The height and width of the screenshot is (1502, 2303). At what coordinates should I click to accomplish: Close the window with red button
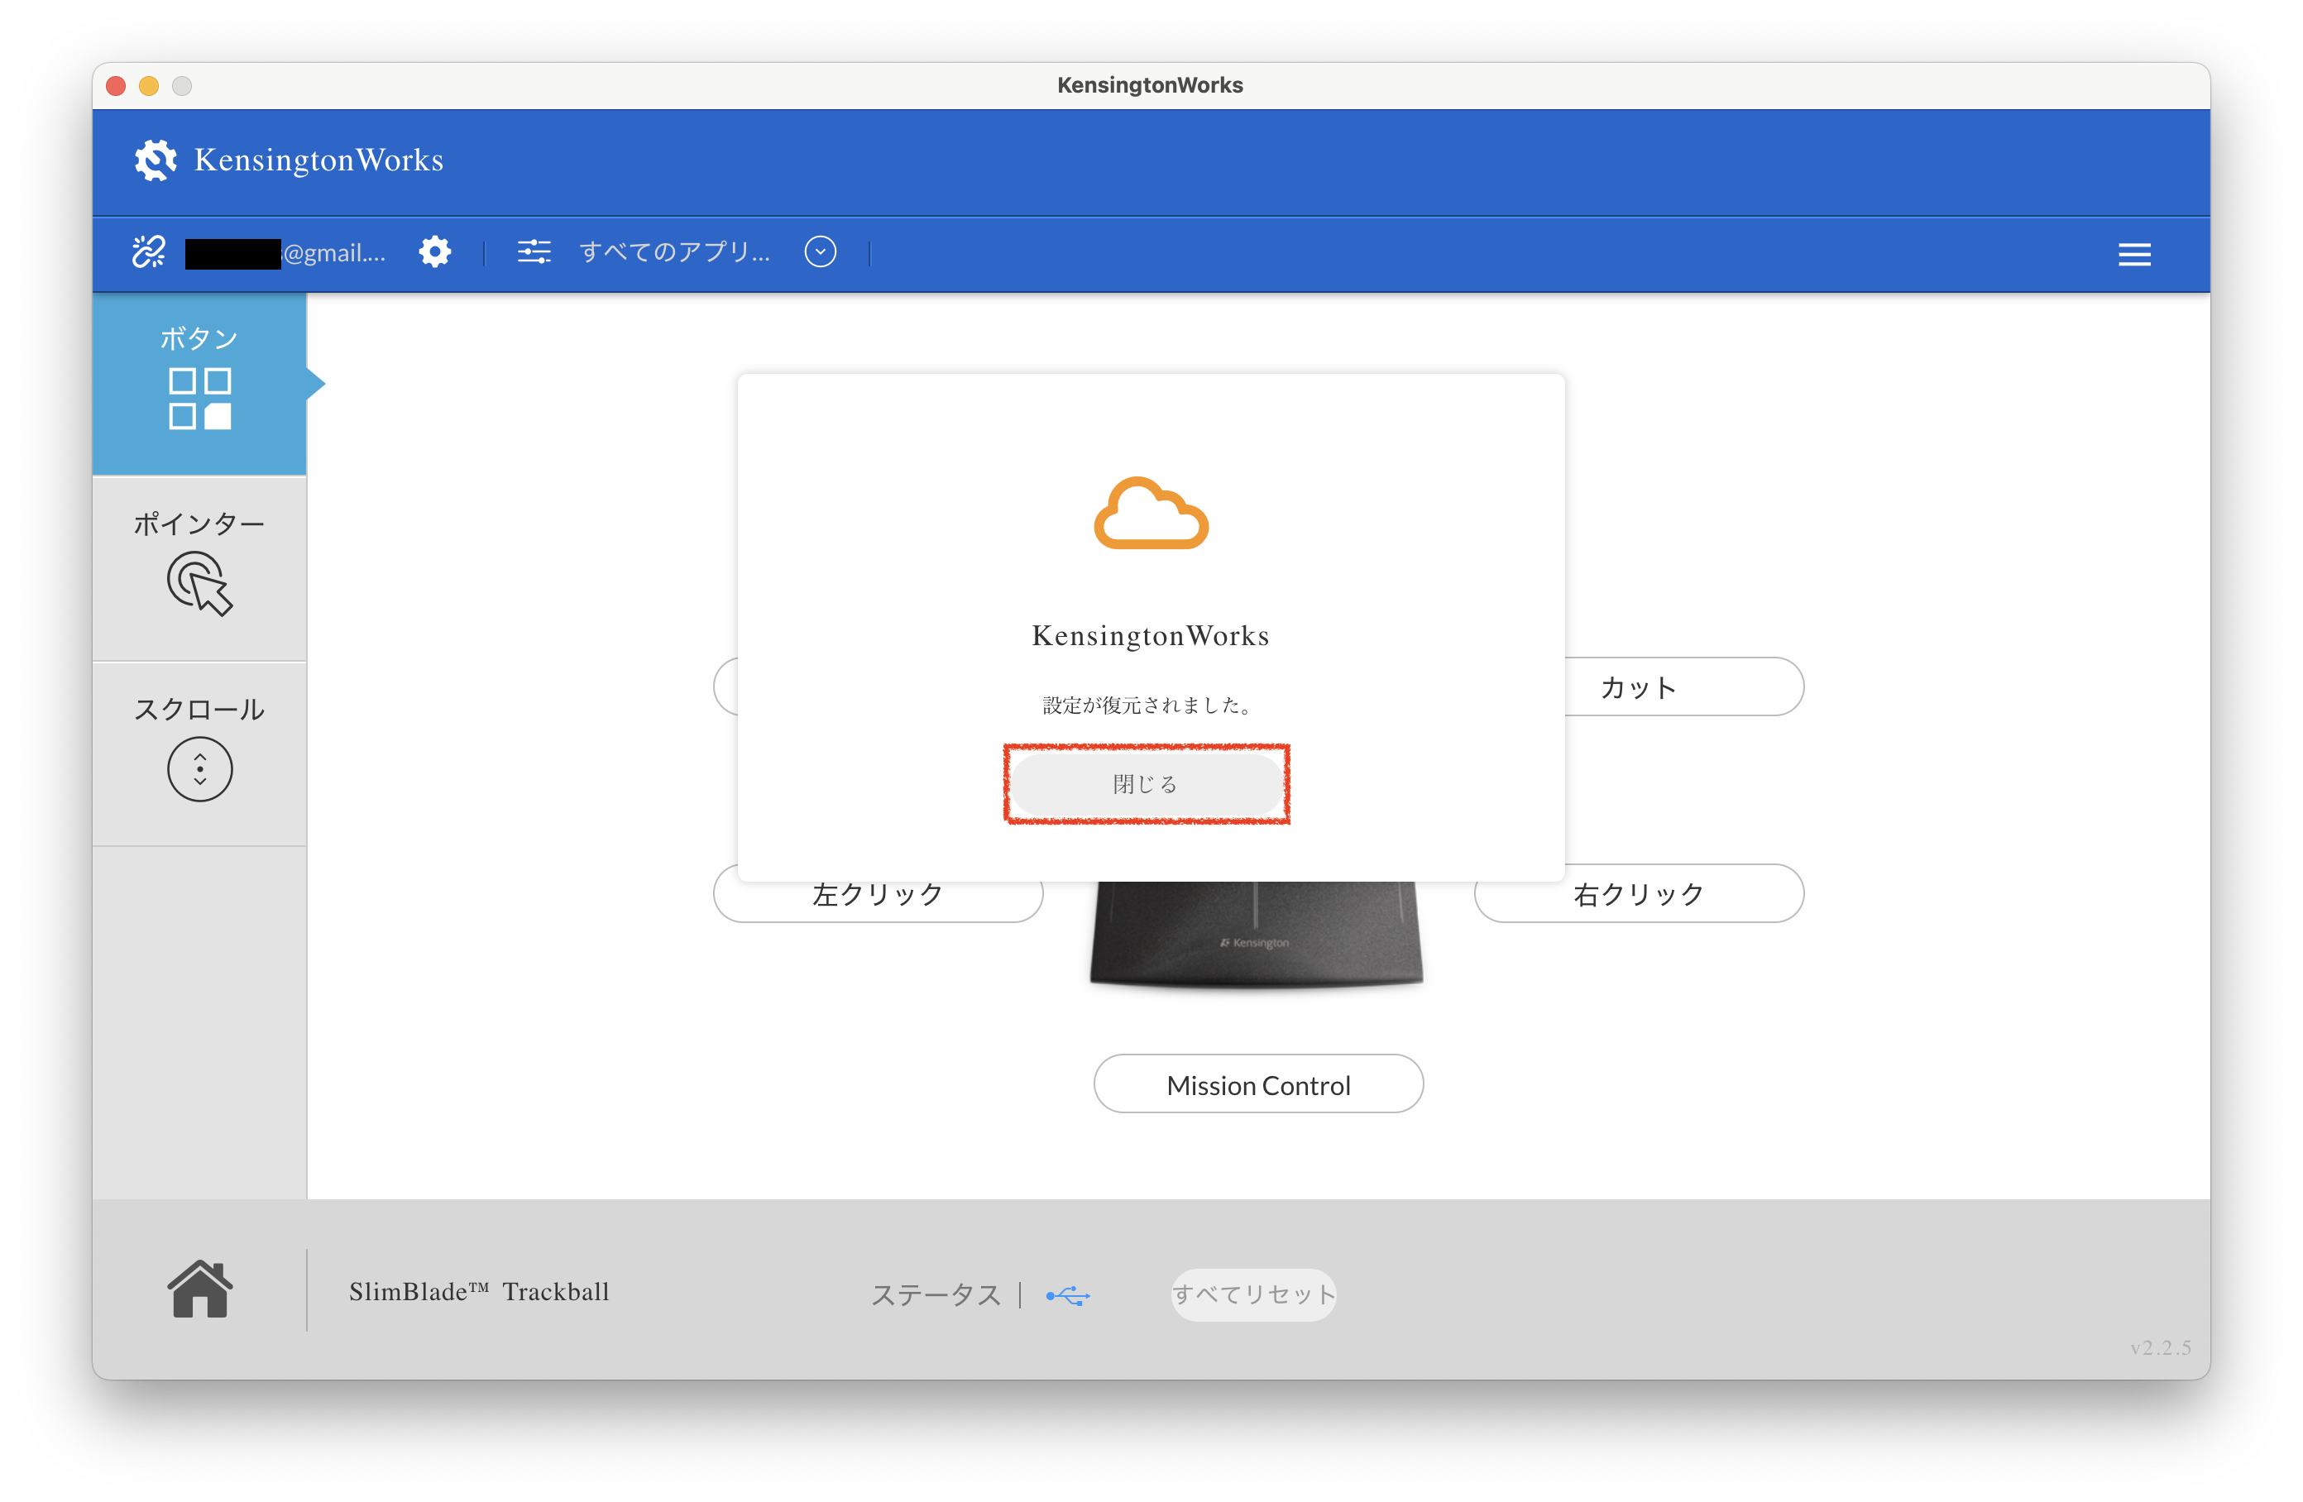tap(116, 86)
